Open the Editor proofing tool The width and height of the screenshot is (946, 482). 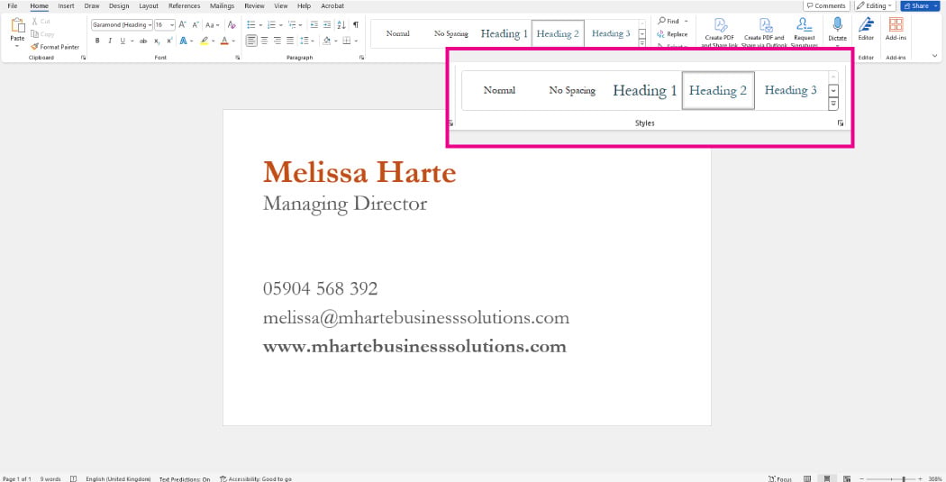[866, 29]
